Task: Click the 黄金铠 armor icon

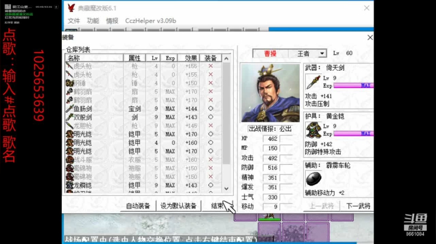Action: coord(314,130)
